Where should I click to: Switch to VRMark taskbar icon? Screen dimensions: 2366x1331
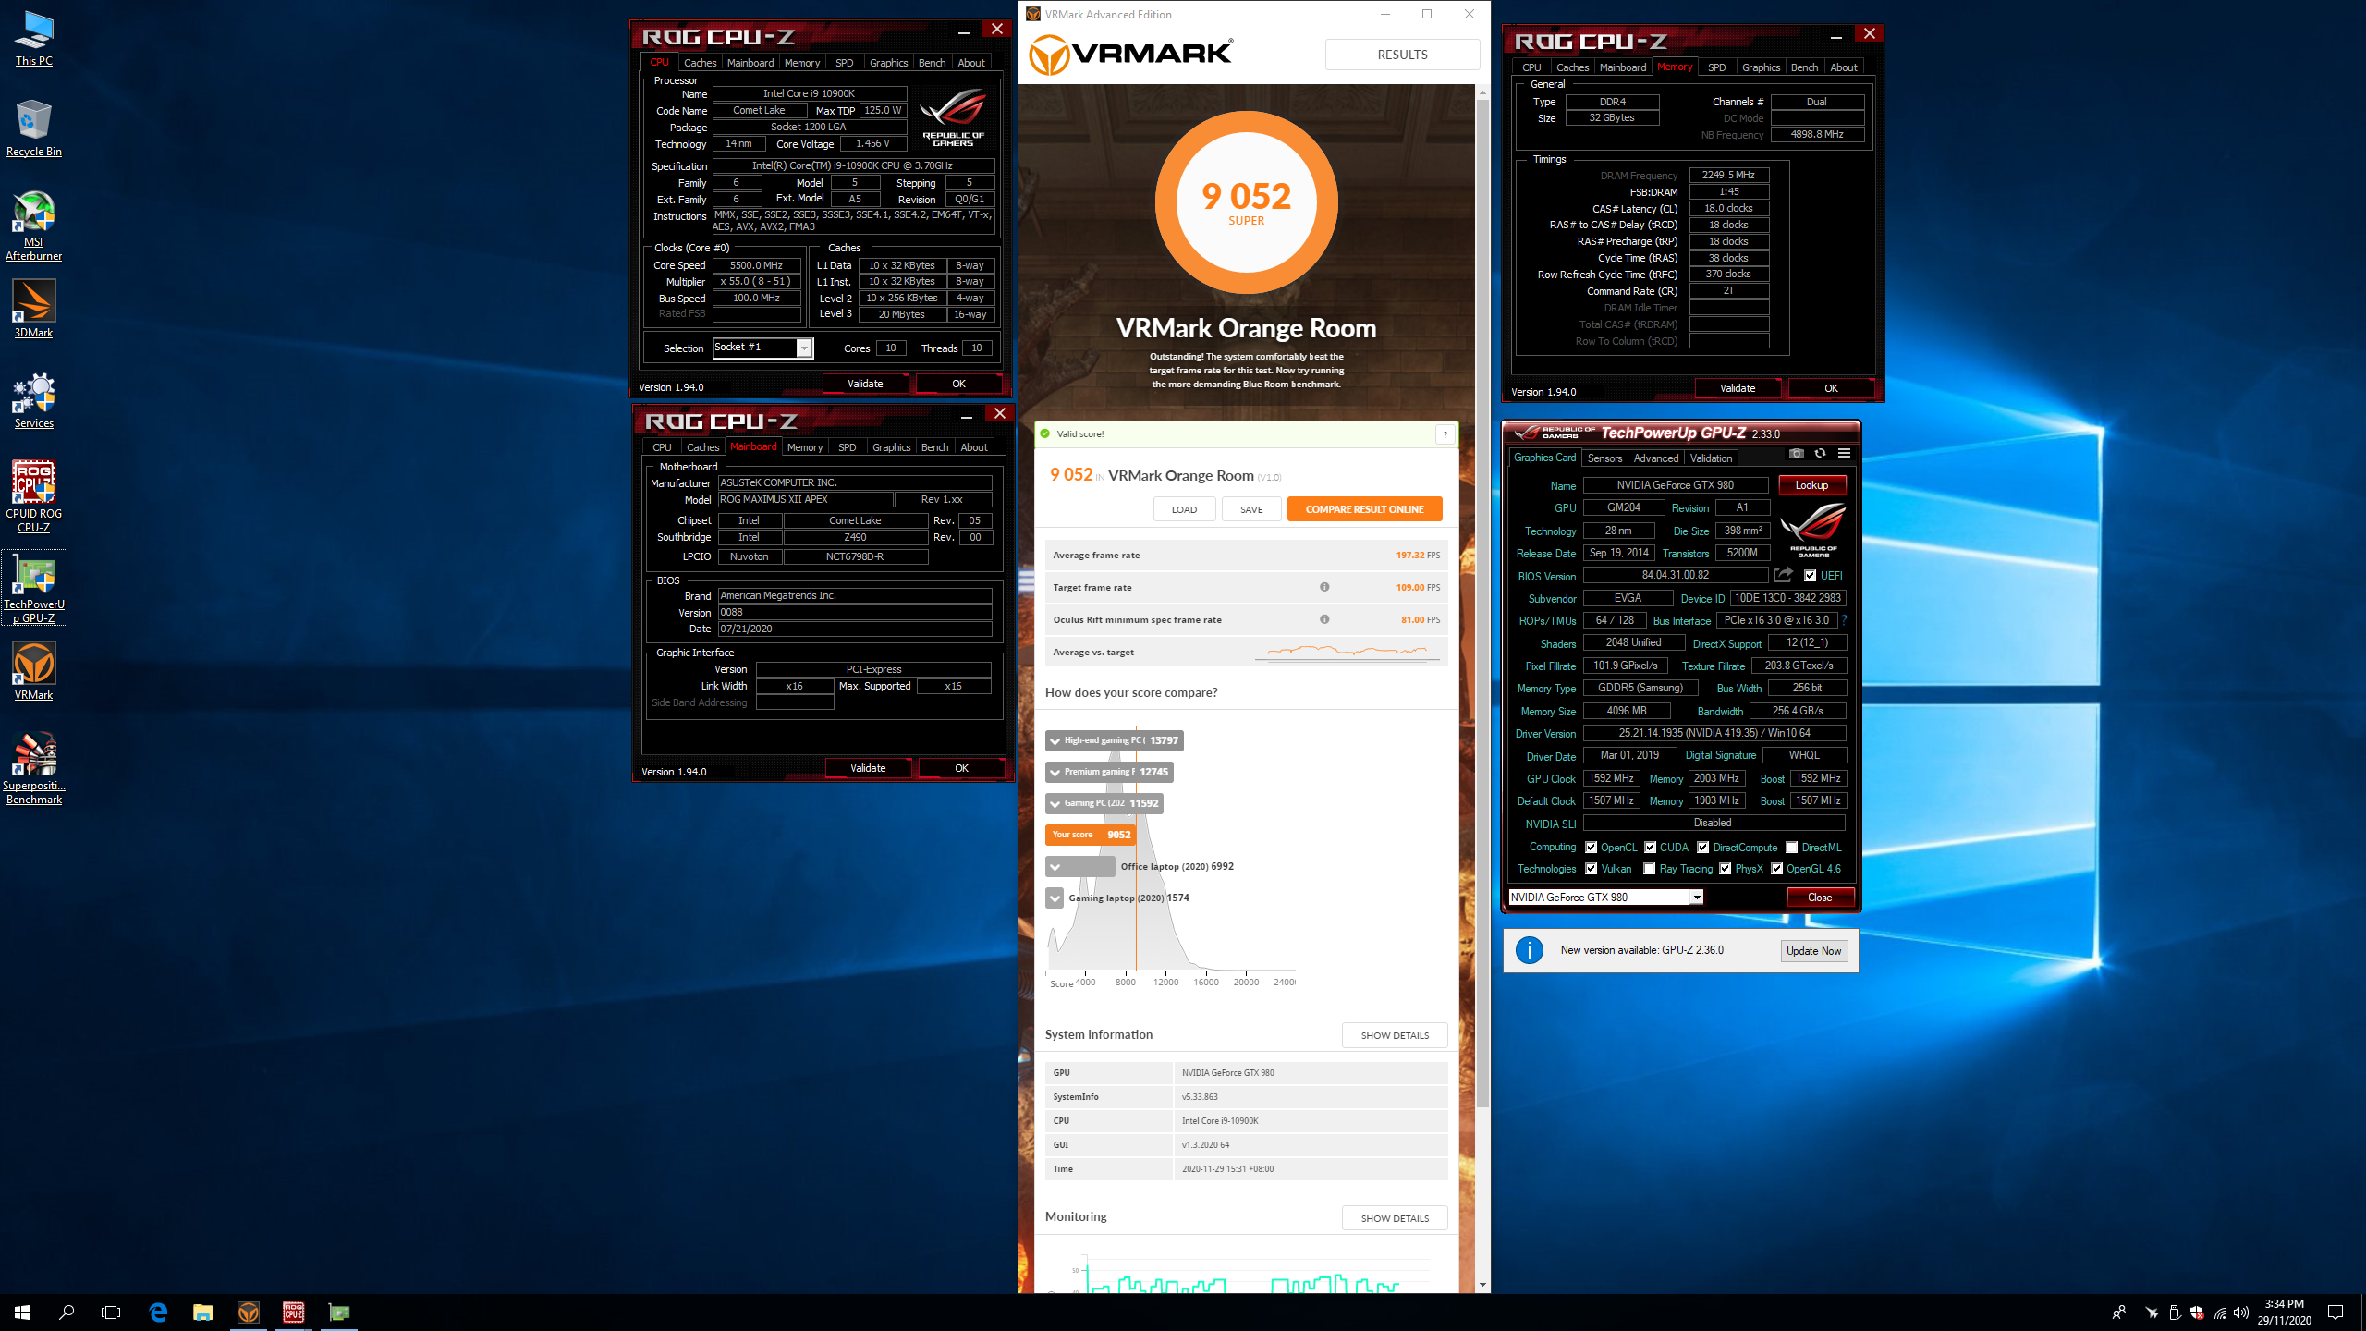[x=248, y=1313]
